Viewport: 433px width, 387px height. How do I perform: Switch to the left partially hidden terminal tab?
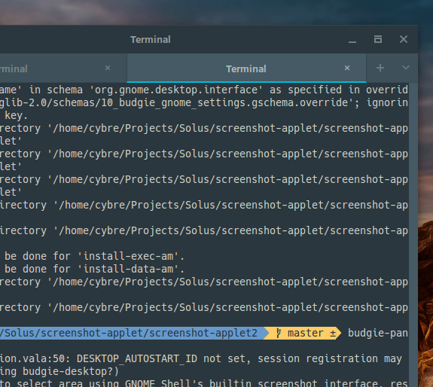[63, 69]
